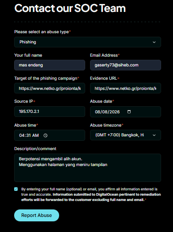The image size is (173, 232).
Task: Select the Source IP field
Action: click(49, 112)
